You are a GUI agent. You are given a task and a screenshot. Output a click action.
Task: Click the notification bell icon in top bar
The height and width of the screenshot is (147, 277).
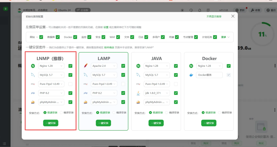coord(200,10)
